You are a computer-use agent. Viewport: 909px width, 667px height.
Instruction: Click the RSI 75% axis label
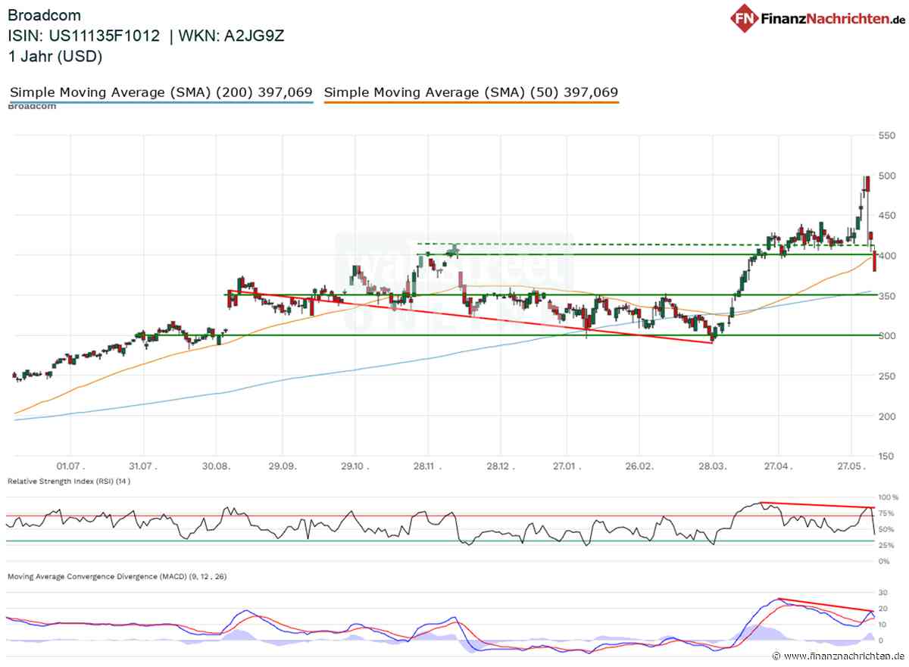(887, 513)
